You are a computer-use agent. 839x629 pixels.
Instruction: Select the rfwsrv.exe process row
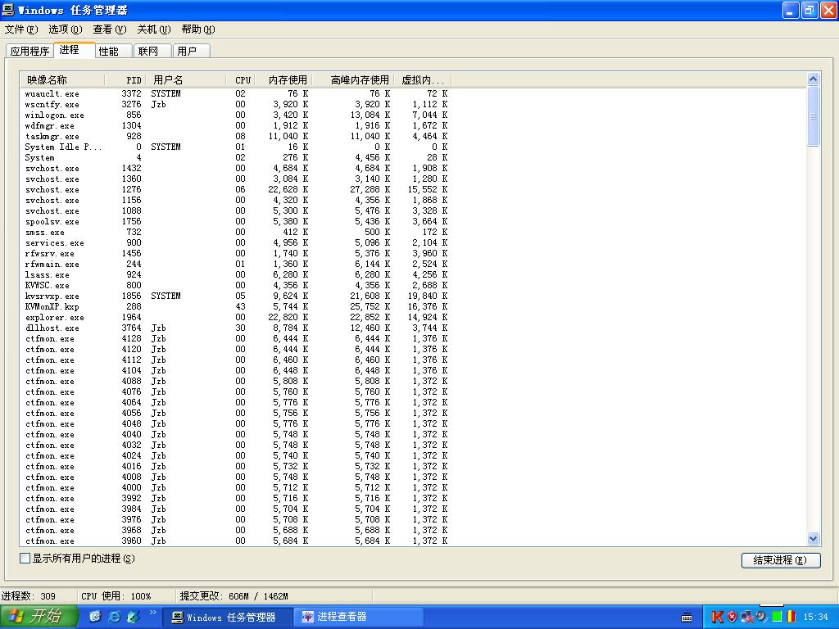[235, 254]
